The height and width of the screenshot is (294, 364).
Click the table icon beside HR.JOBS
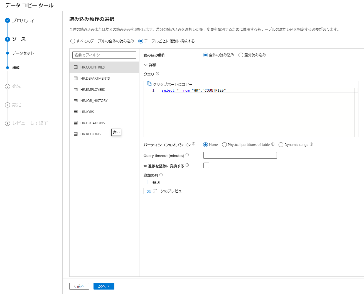coord(75,112)
